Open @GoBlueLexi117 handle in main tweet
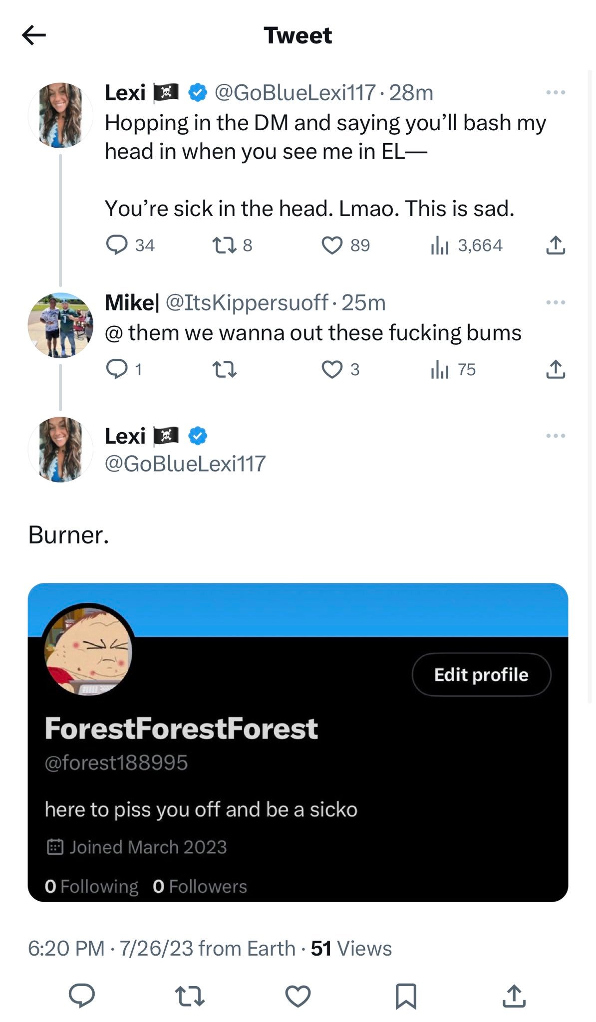Screen dimensions: 596x1022 tap(185, 464)
